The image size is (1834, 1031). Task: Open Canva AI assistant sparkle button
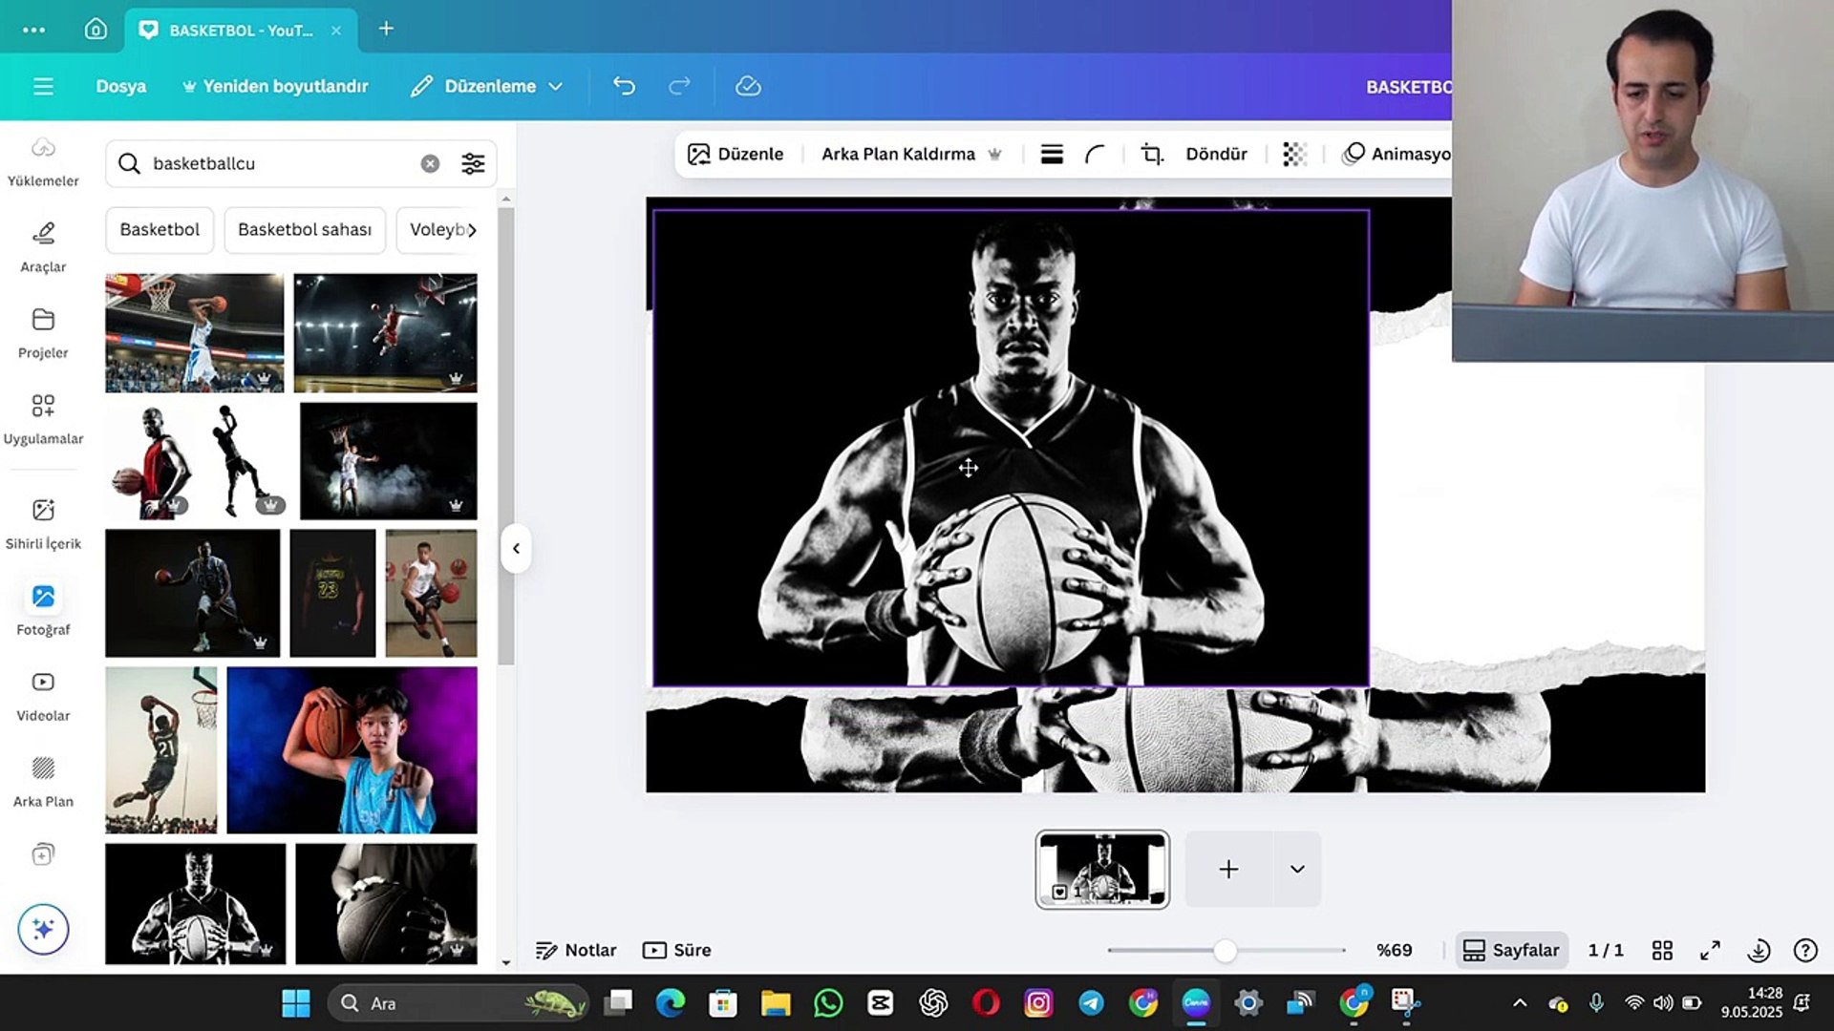pos(43,929)
